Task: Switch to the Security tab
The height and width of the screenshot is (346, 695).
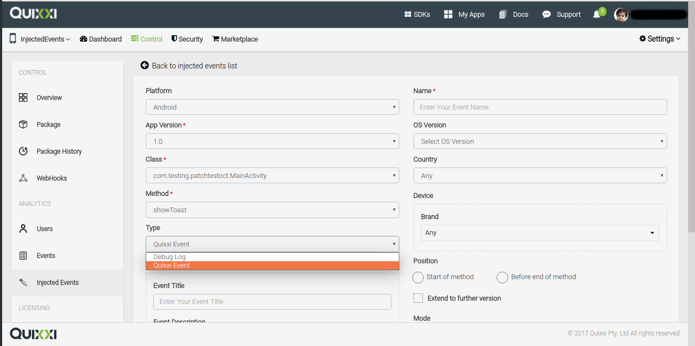Action: (187, 39)
